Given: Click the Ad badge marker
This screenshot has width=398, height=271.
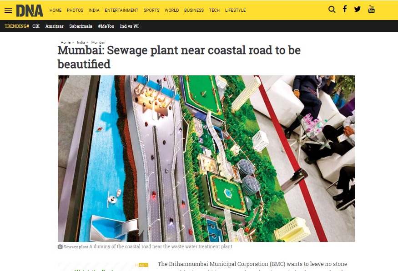Looking at the screenshot, I should pos(143,265).
